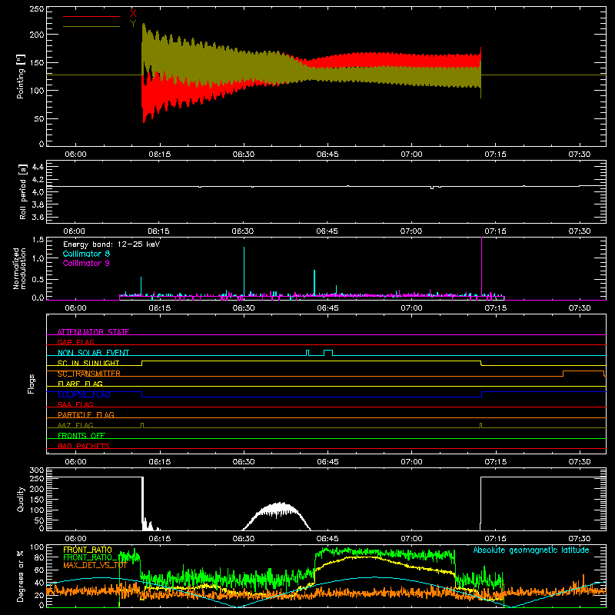Click the 06:15 tick under the Quality plot

pyautogui.click(x=159, y=539)
